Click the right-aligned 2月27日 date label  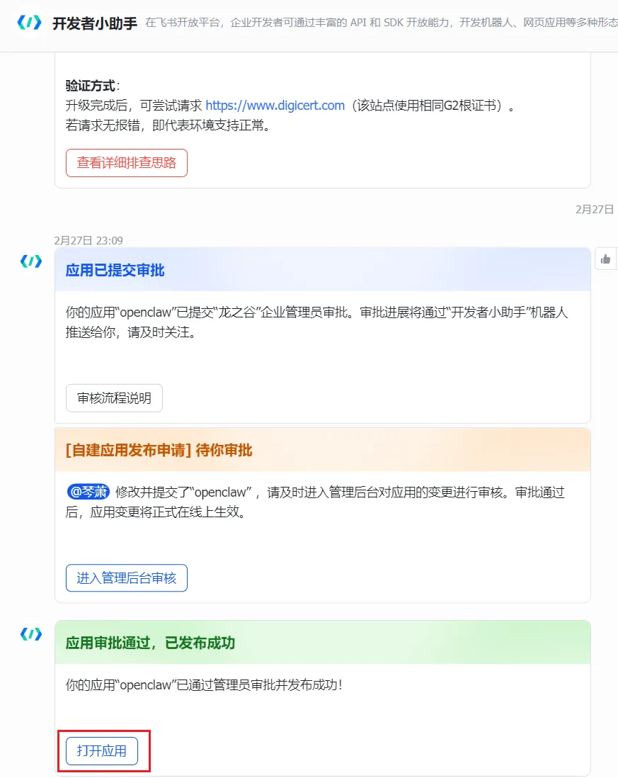(x=595, y=210)
